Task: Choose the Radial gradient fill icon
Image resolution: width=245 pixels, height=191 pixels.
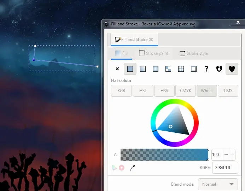Action: pyautogui.click(x=156, y=69)
